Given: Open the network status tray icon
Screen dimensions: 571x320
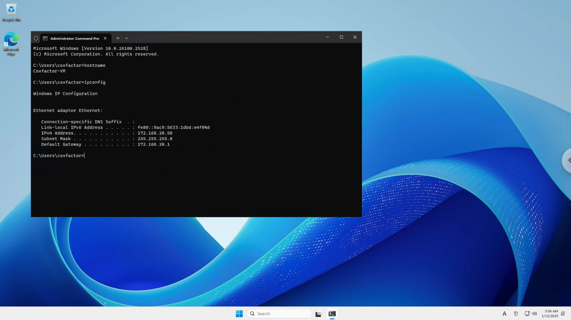Looking at the screenshot, I should click(527, 314).
